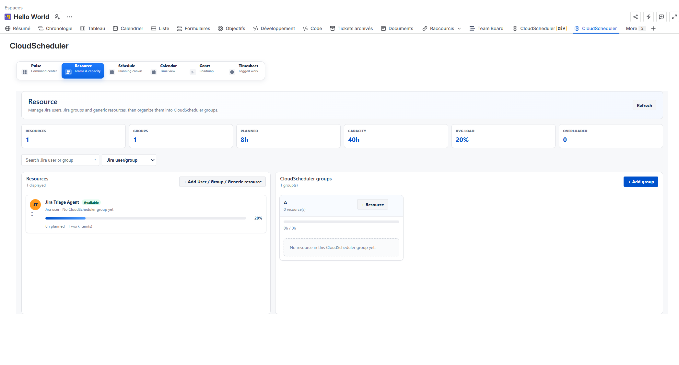Click the plus icon to add tab

(653, 28)
